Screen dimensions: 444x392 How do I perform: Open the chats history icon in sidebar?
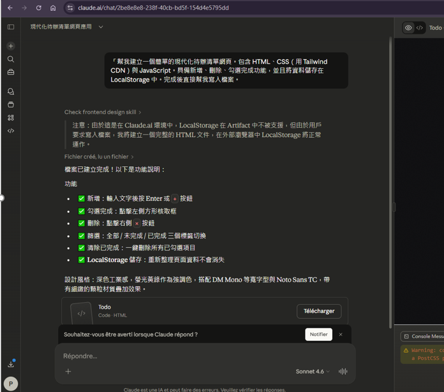(11, 92)
